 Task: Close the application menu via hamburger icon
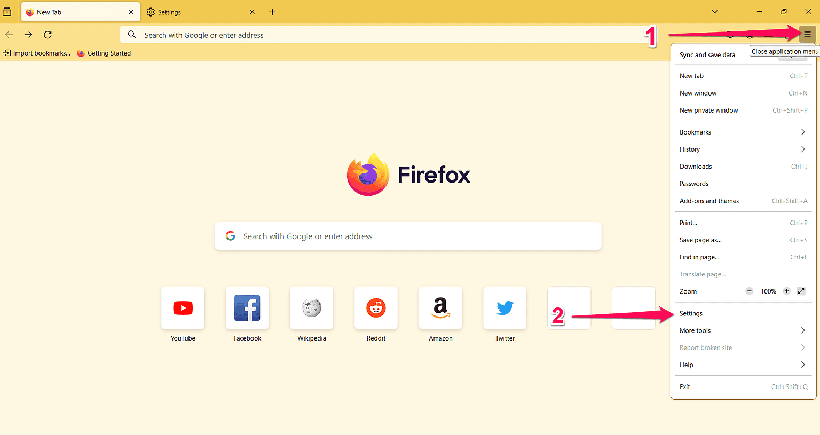[x=807, y=35]
